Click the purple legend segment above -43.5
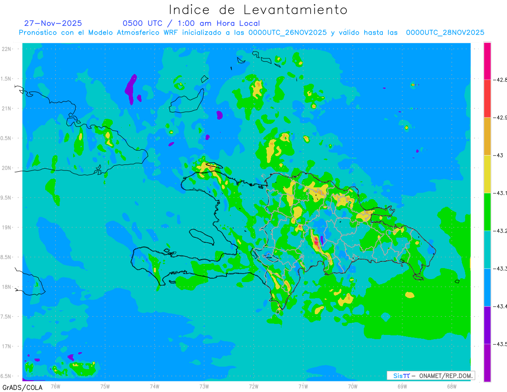Image resolution: width=507 pixels, height=392 pixels. 487,325
